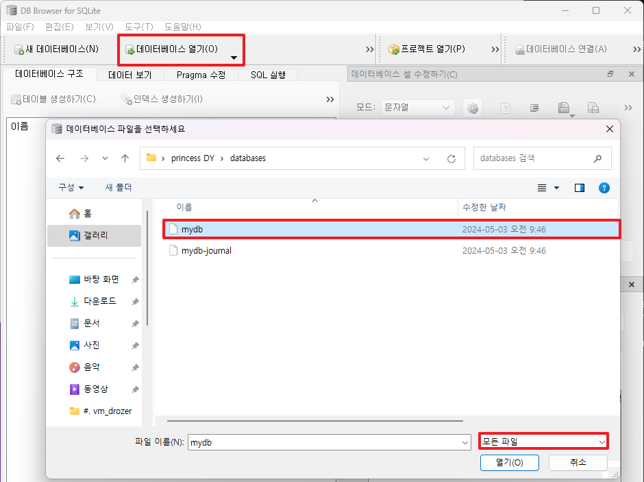The image size is (644, 482).
Task: Refresh the databases folder listing
Action: [x=451, y=158]
